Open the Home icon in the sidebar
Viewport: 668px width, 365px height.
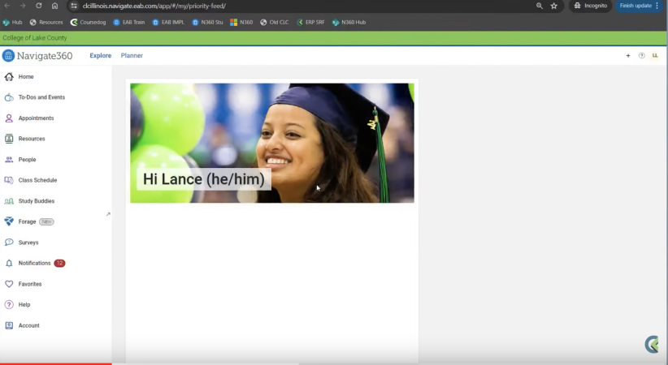pyautogui.click(x=10, y=77)
